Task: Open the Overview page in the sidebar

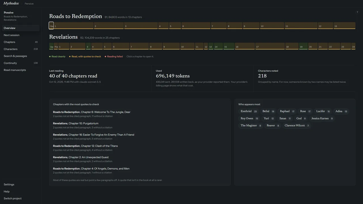Action: [21, 28]
